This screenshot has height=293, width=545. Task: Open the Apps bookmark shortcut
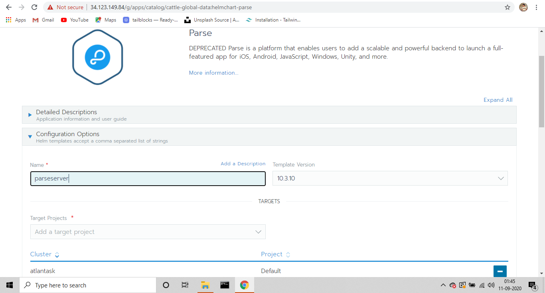[x=16, y=20]
